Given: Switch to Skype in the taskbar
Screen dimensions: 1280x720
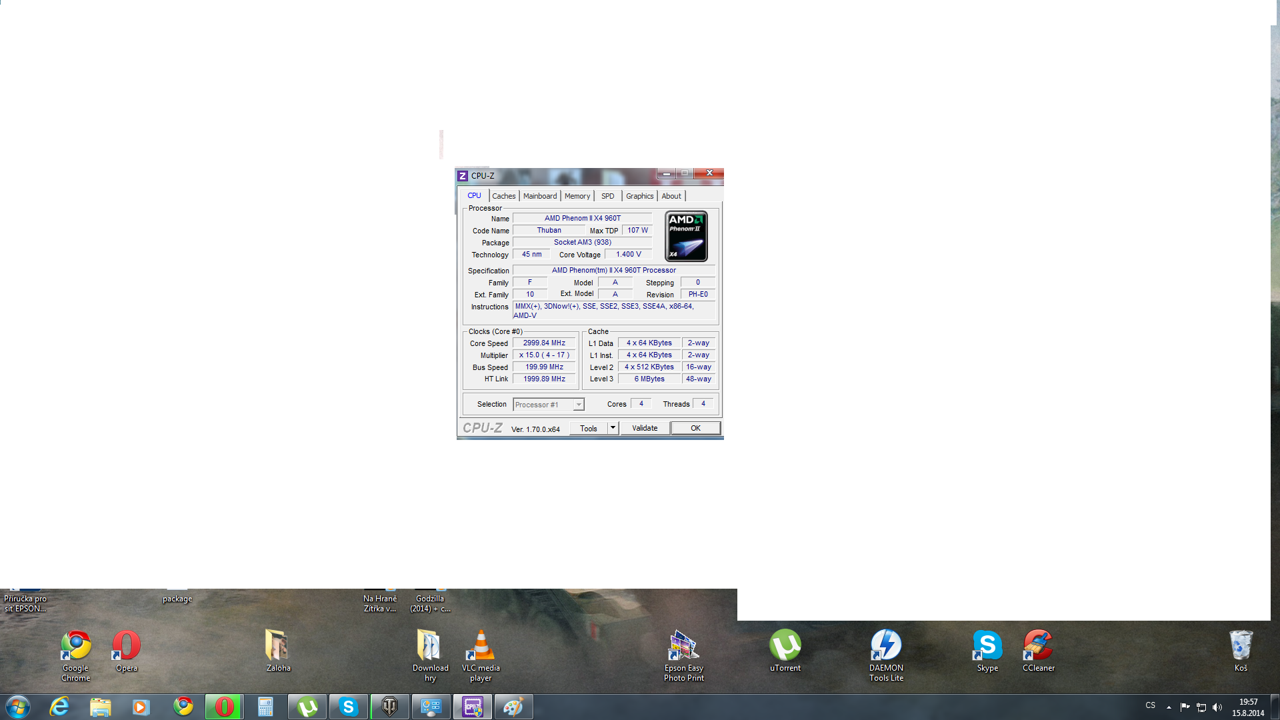Looking at the screenshot, I should click(x=348, y=707).
